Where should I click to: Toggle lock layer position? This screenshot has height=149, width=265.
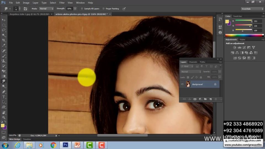197,77
